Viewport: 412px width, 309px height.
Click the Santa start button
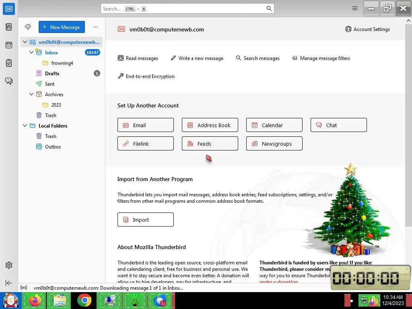pyautogui.click(x=11, y=300)
